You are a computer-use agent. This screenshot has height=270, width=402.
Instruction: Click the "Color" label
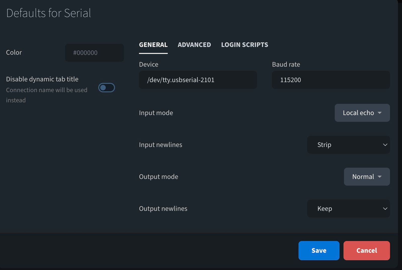click(x=14, y=52)
